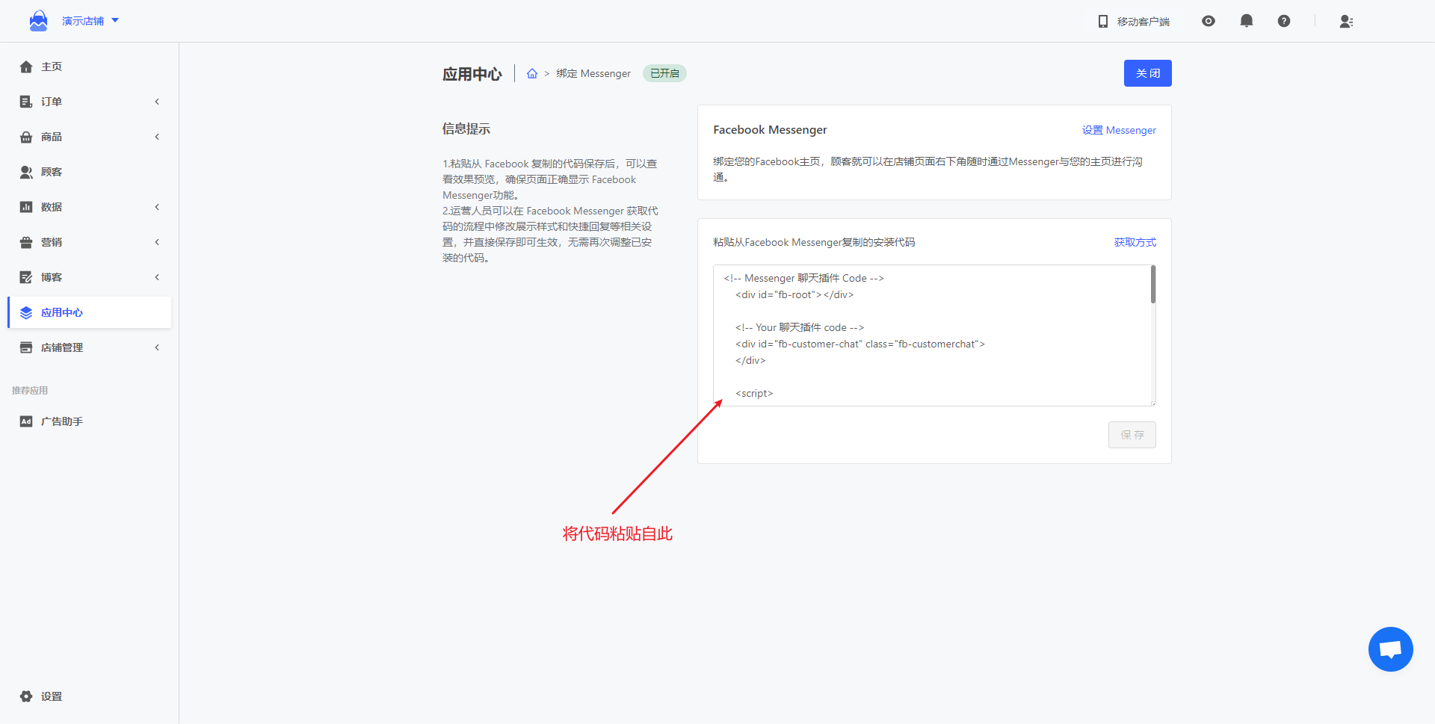The height and width of the screenshot is (724, 1435).
Task: Open the 设置 Messenger link
Action: pos(1119,130)
